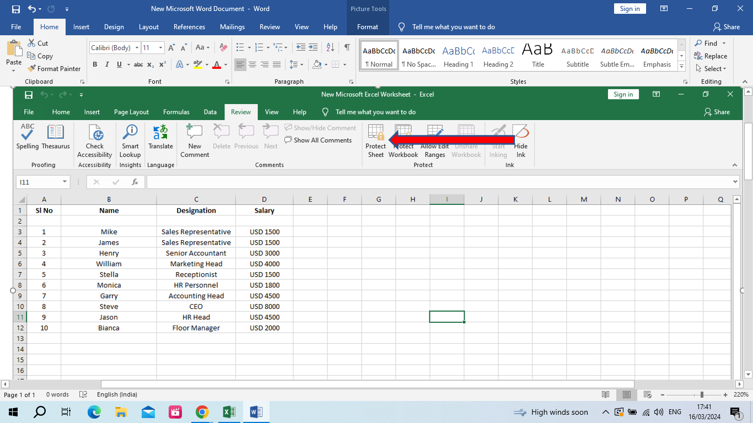Open the Insert tab in Word
The image size is (753, 423).
pyautogui.click(x=81, y=27)
